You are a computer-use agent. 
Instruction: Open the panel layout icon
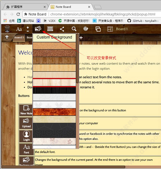coord(110,29)
